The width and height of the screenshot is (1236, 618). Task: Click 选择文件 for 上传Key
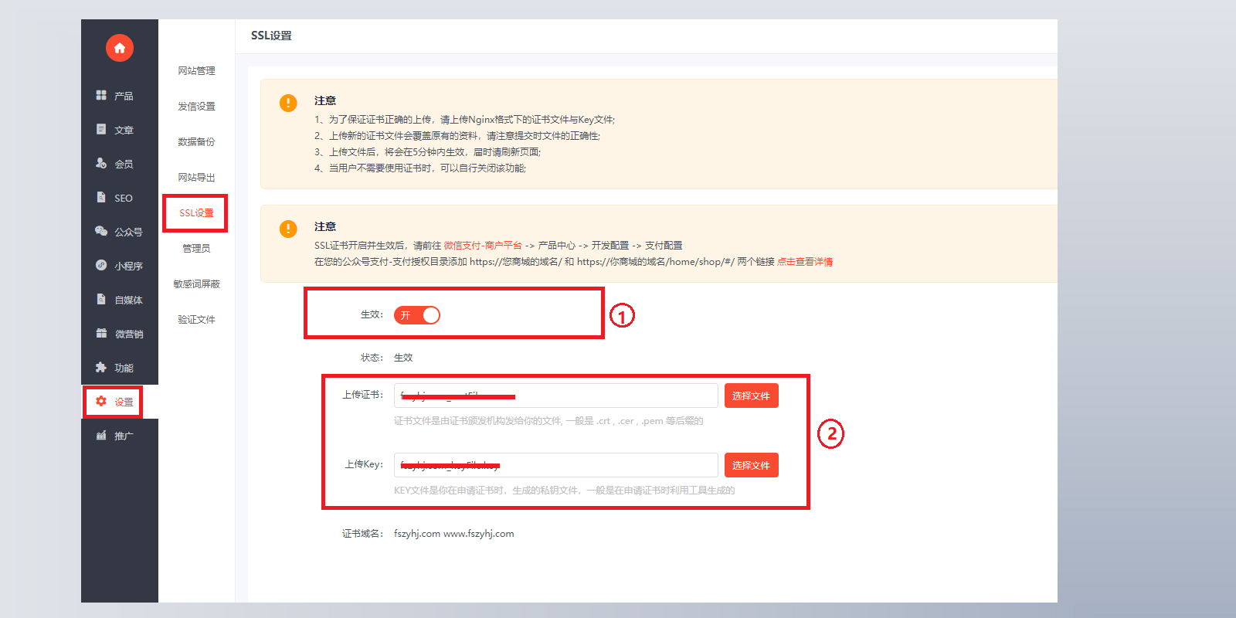(751, 465)
